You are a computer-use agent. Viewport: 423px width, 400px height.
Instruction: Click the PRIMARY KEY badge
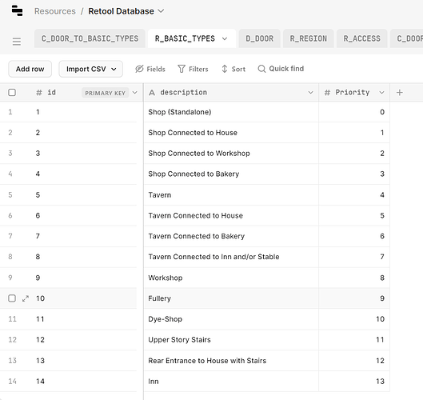tap(106, 93)
